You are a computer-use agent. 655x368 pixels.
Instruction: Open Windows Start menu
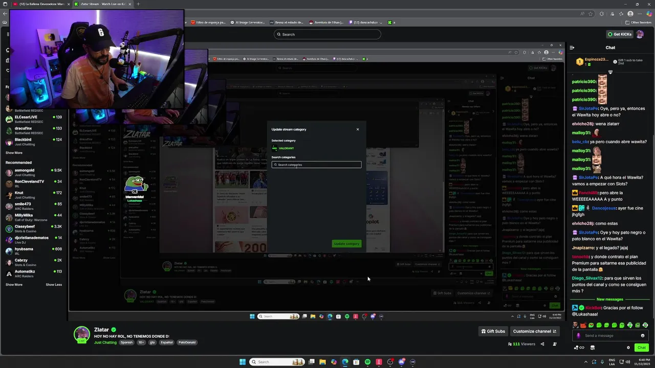(243, 362)
